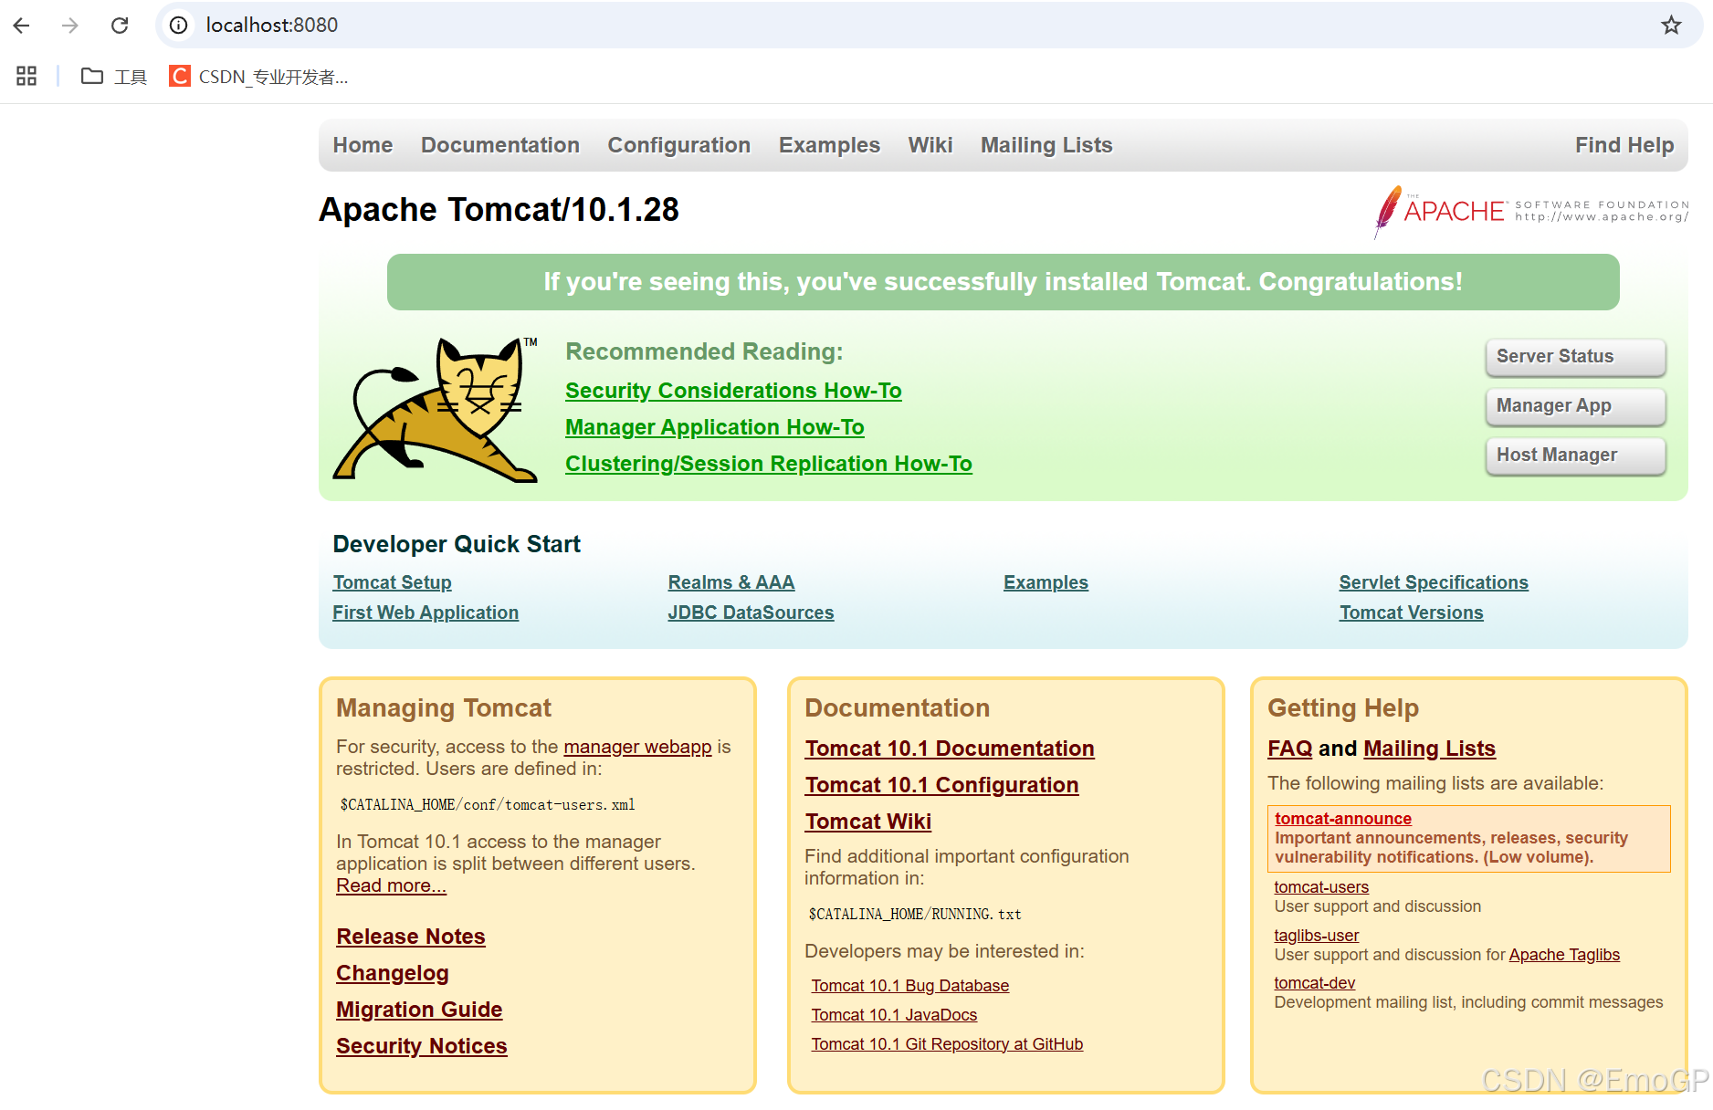Open the tomcat-announce mailing list link

[1343, 819]
